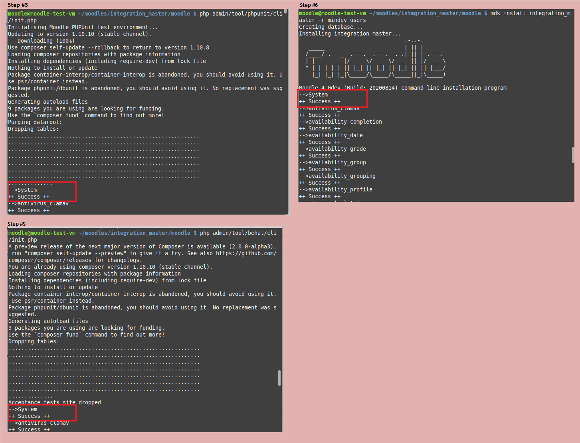The height and width of the screenshot is (443, 580).
Task: Click 'Moodle 4.0dev (Build: 20200814)' line
Action: pos(403,88)
